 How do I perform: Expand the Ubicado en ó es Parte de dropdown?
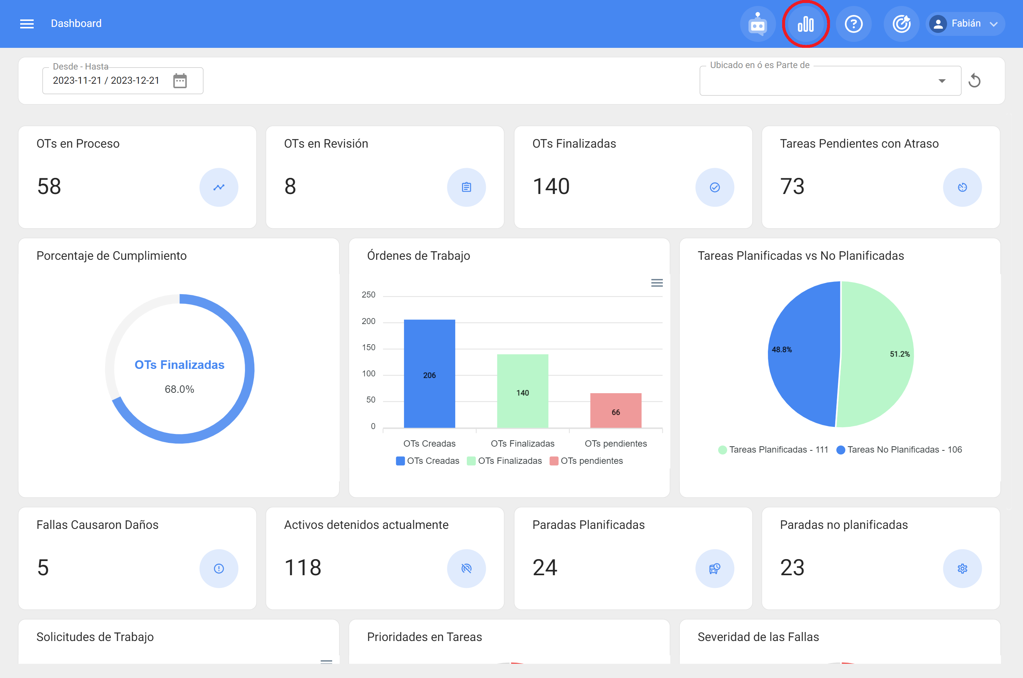[x=941, y=81]
